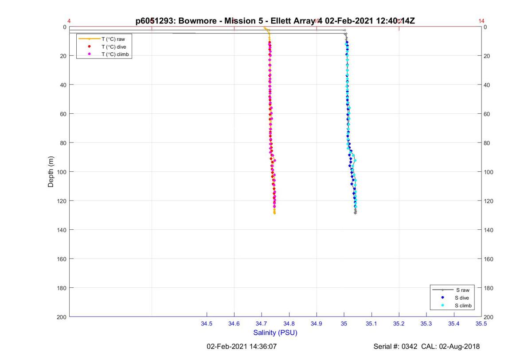Image resolution: width=532 pixels, height=356 pixels.
Task: Click right depth axis tick 140
Action: pyautogui.click(x=489, y=230)
